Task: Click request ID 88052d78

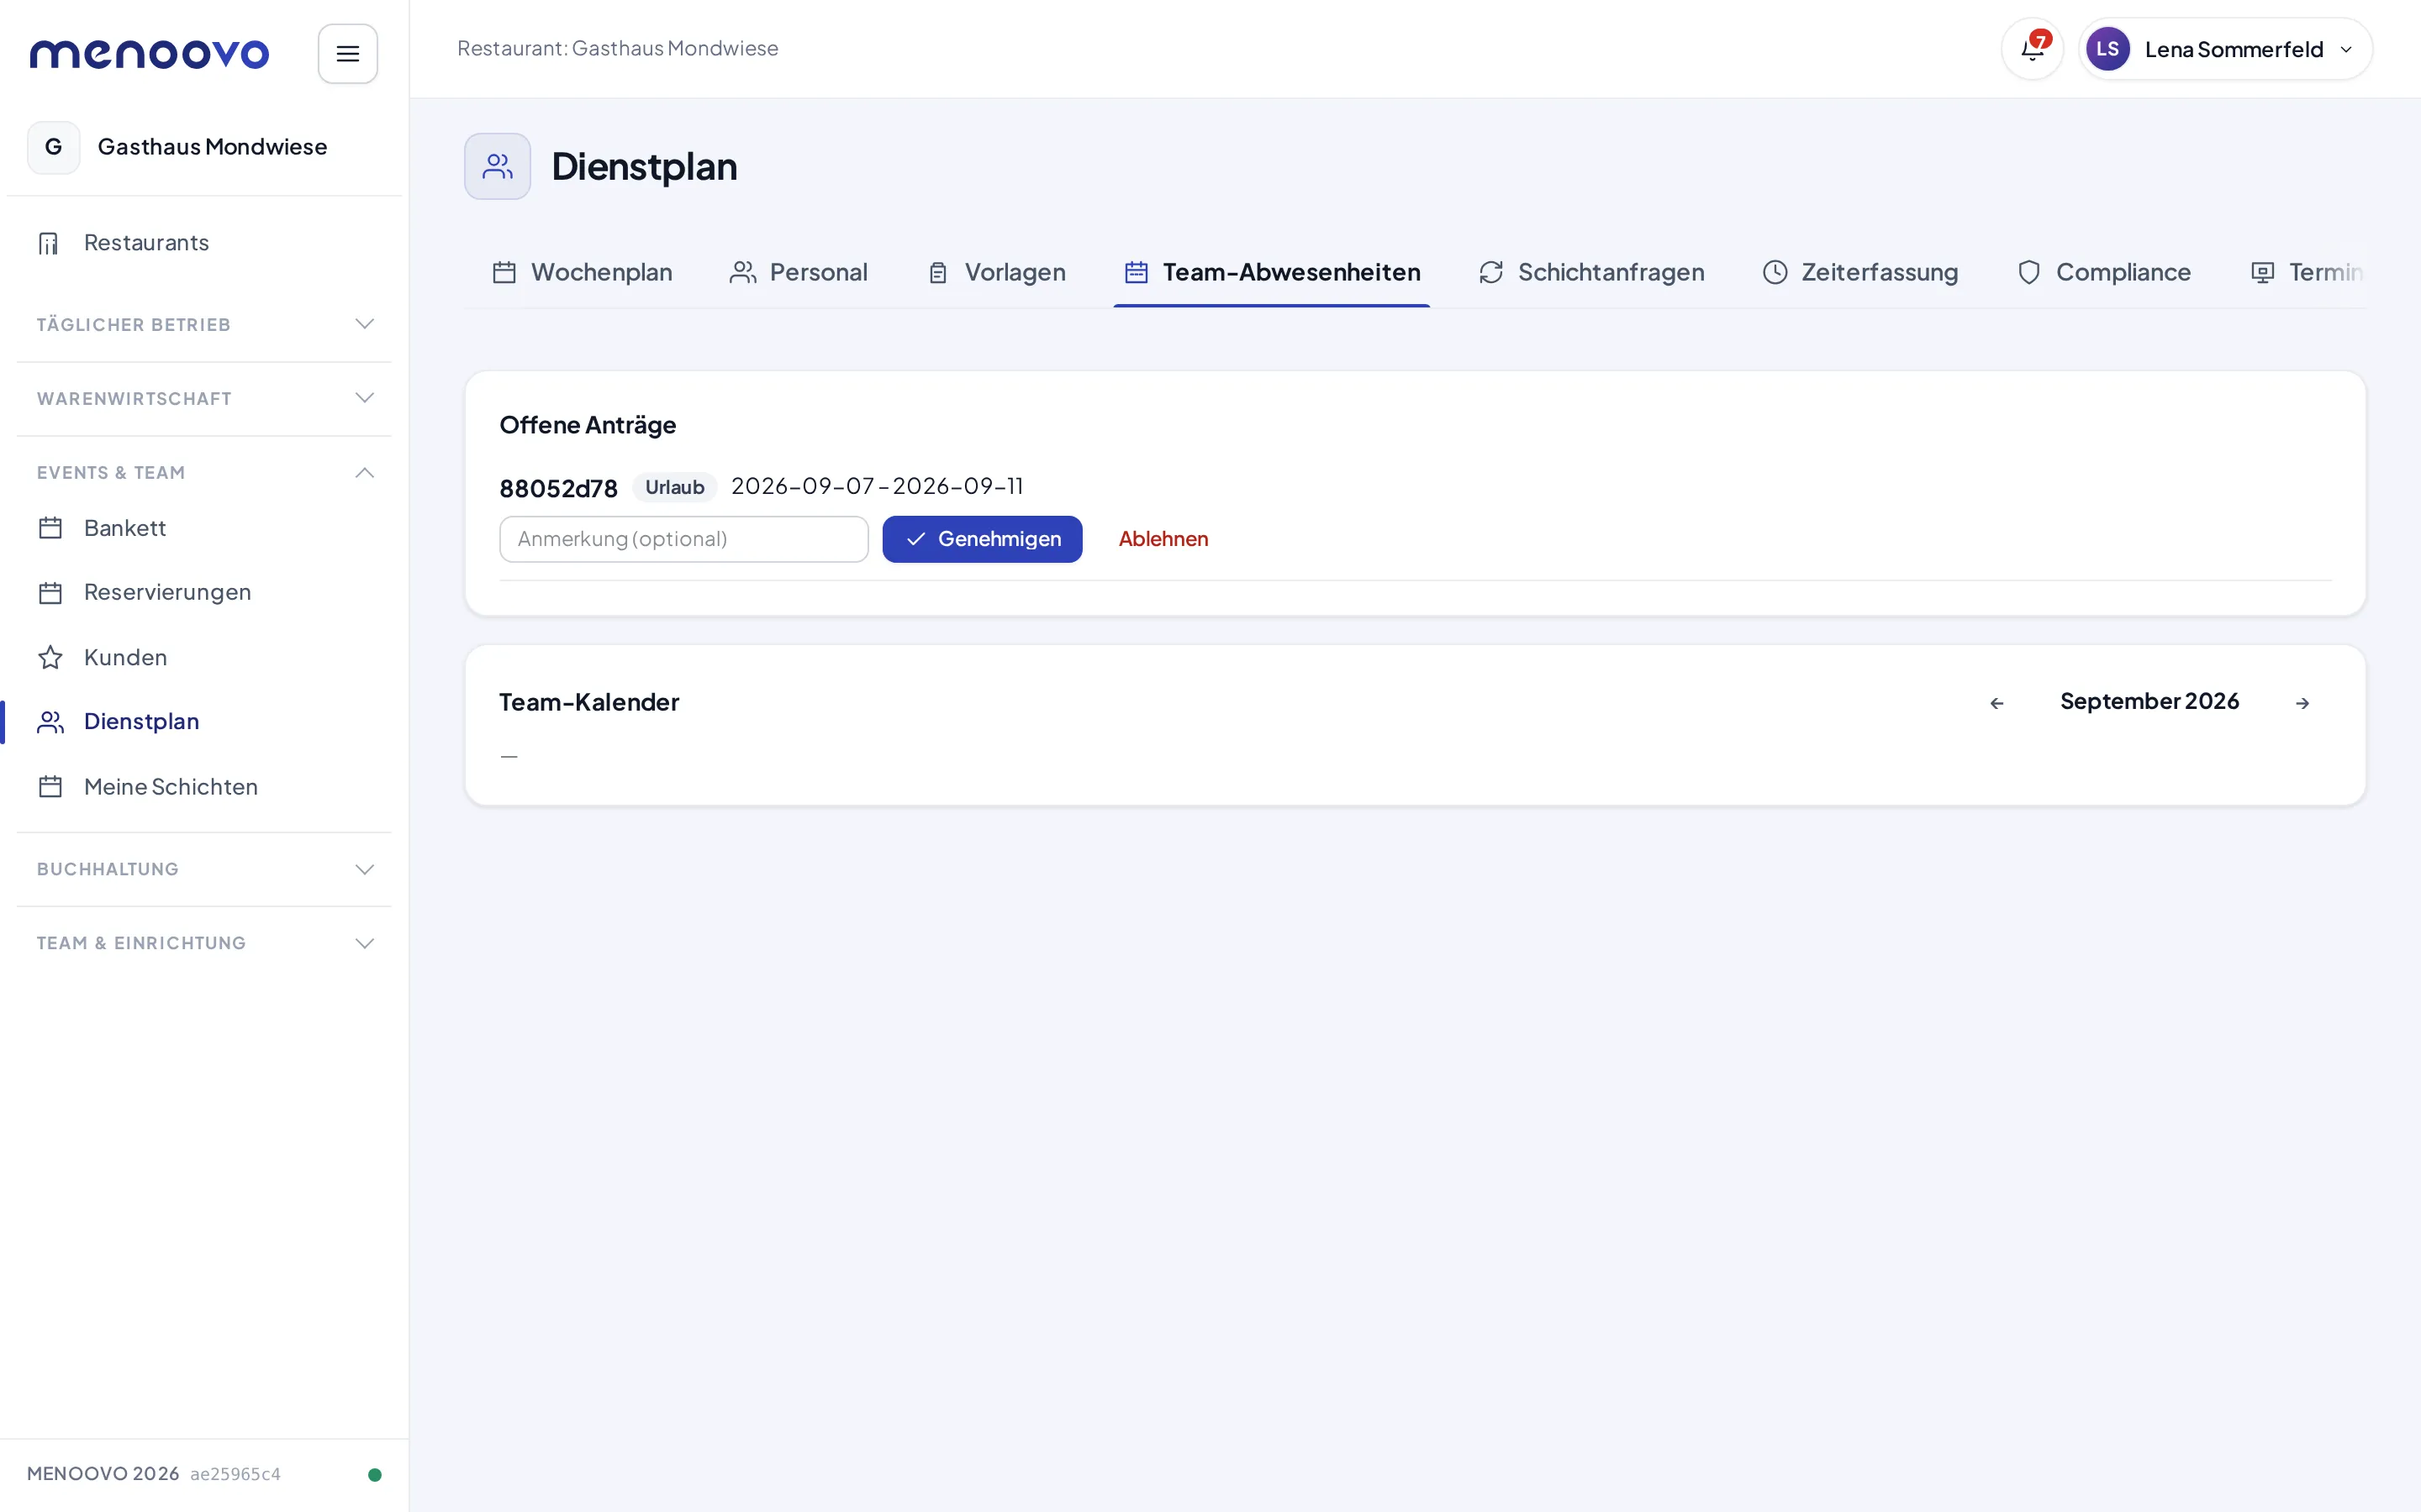Action: (558, 488)
